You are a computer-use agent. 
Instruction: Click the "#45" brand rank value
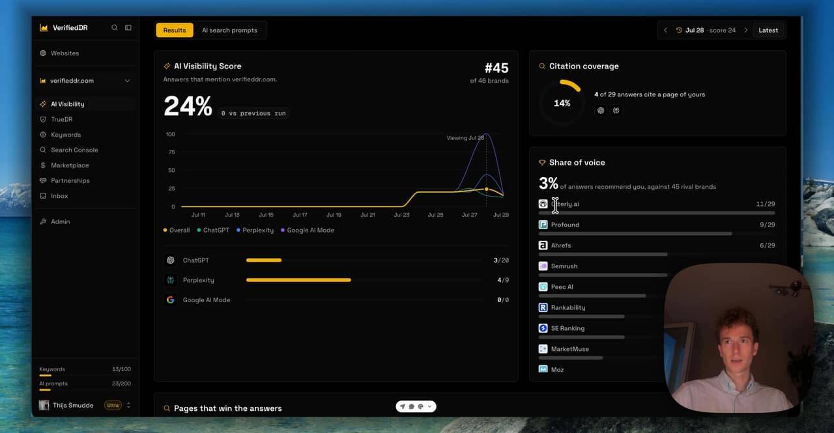coord(496,68)
